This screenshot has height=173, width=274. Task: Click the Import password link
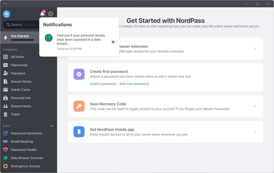pos(103,84)
